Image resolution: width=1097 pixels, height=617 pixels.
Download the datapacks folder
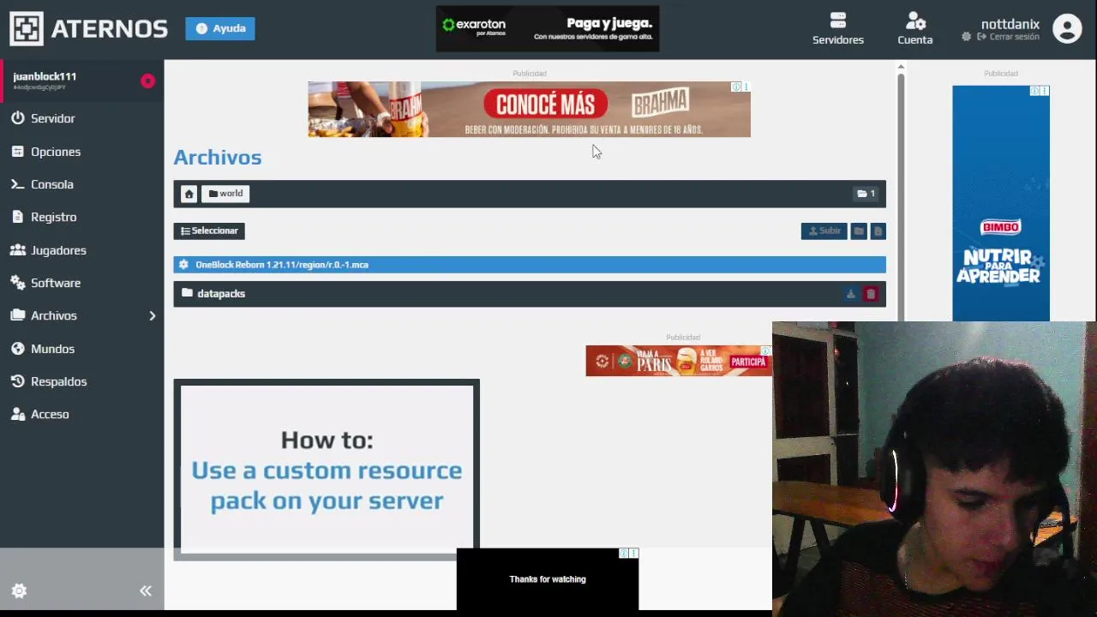click(x=850, y=294)
